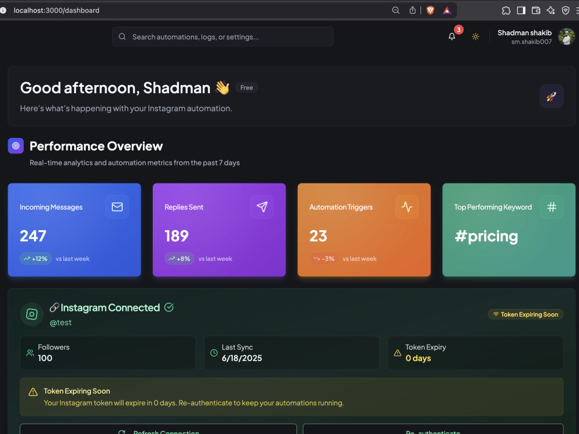Click the Performance Overview target icon

point(16,146)
